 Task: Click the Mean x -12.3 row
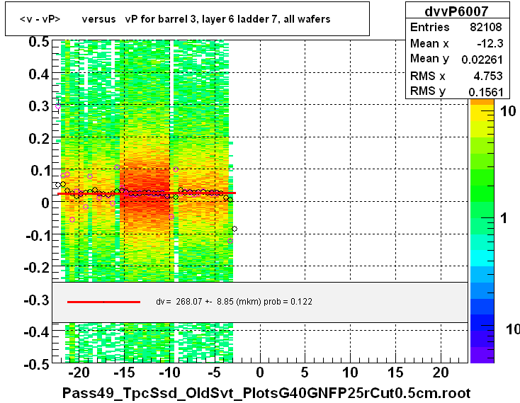tap(456, 43)
